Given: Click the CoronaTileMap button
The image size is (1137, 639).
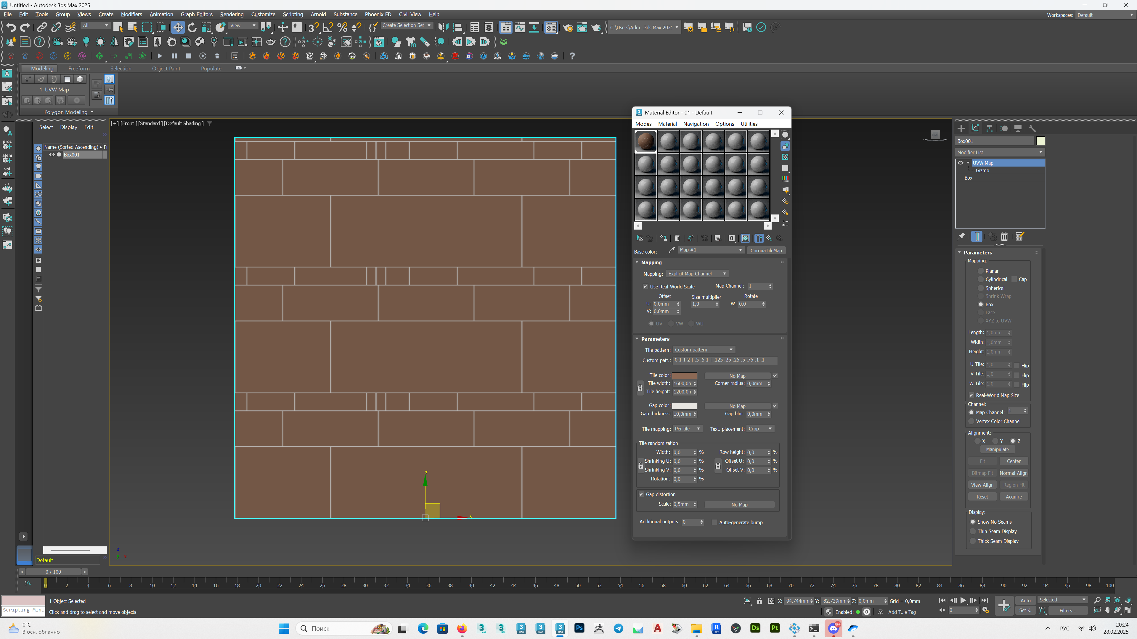Looking at the screenshot, I should (766, 251).
